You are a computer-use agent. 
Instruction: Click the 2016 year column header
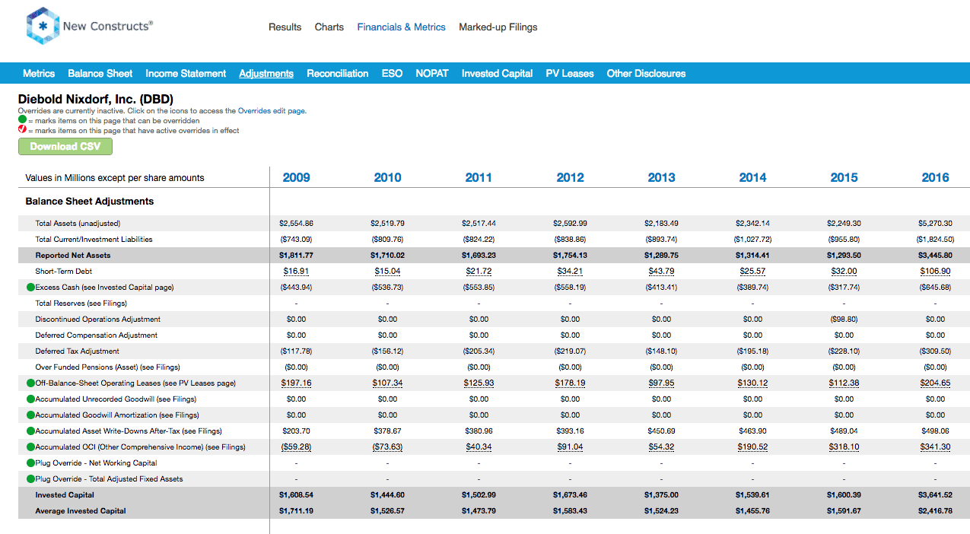click(936, 178)
